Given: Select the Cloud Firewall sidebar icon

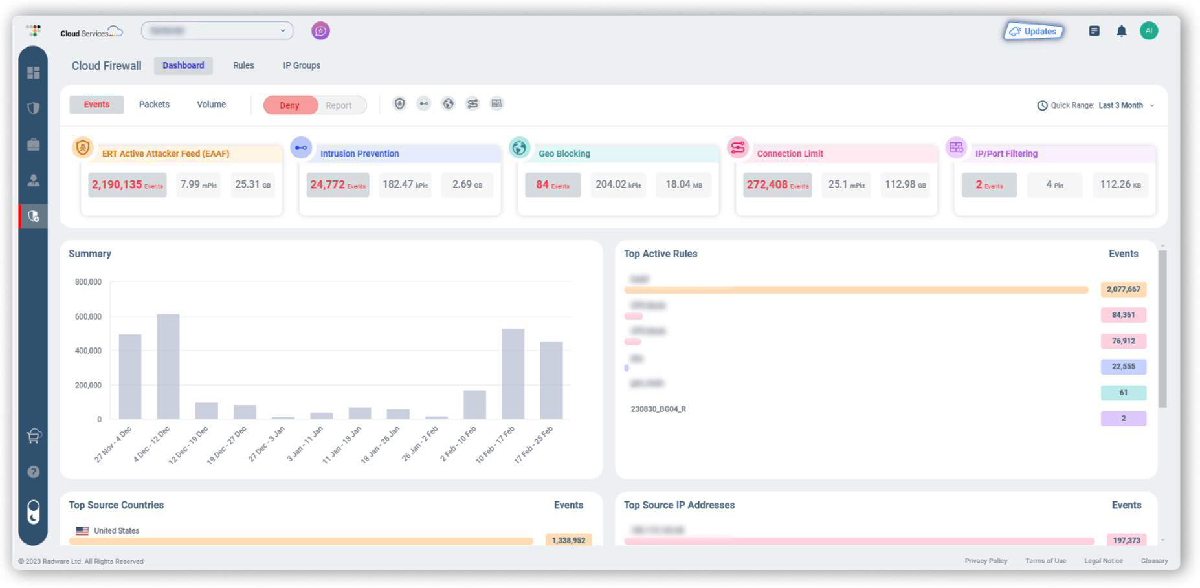Looking at the screenshot, I should pyautogui.click(x=34, y=216).
